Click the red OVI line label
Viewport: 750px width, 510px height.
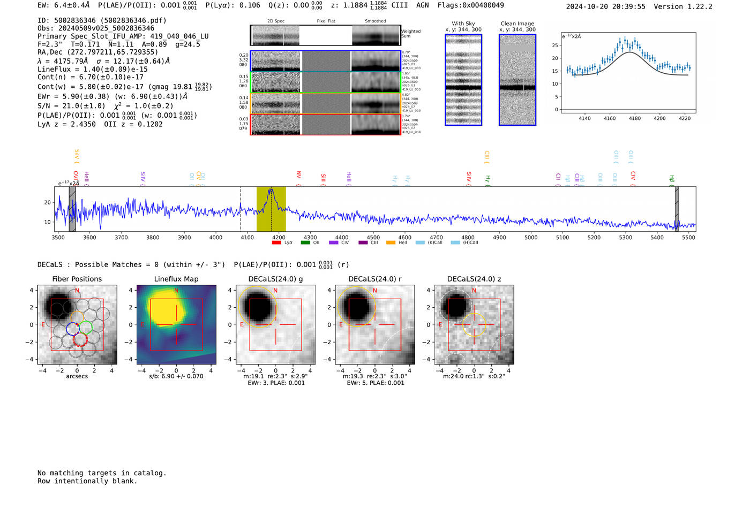pos(76,177)
